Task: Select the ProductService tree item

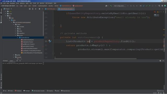Action: coord(25,38)
